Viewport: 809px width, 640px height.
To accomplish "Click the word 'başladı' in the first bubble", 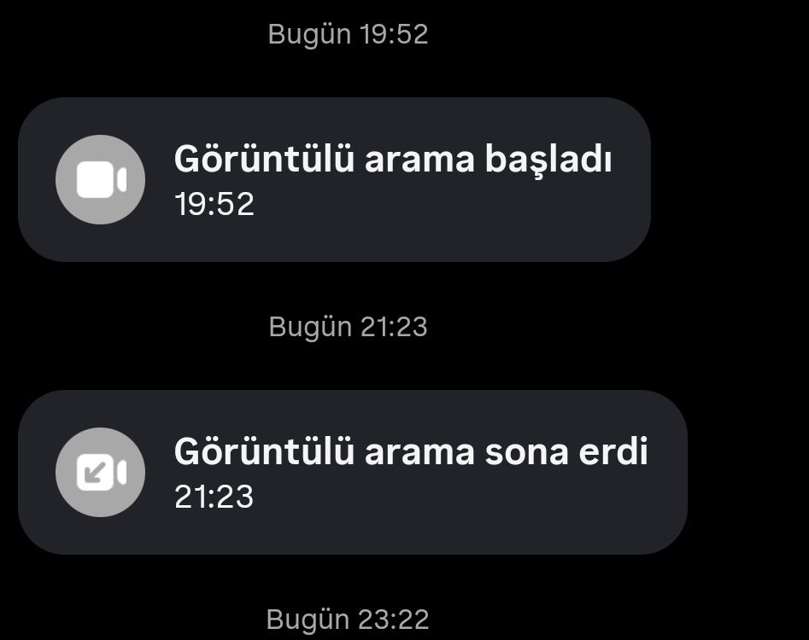I will pyautogui.click(x=548, y=160).
